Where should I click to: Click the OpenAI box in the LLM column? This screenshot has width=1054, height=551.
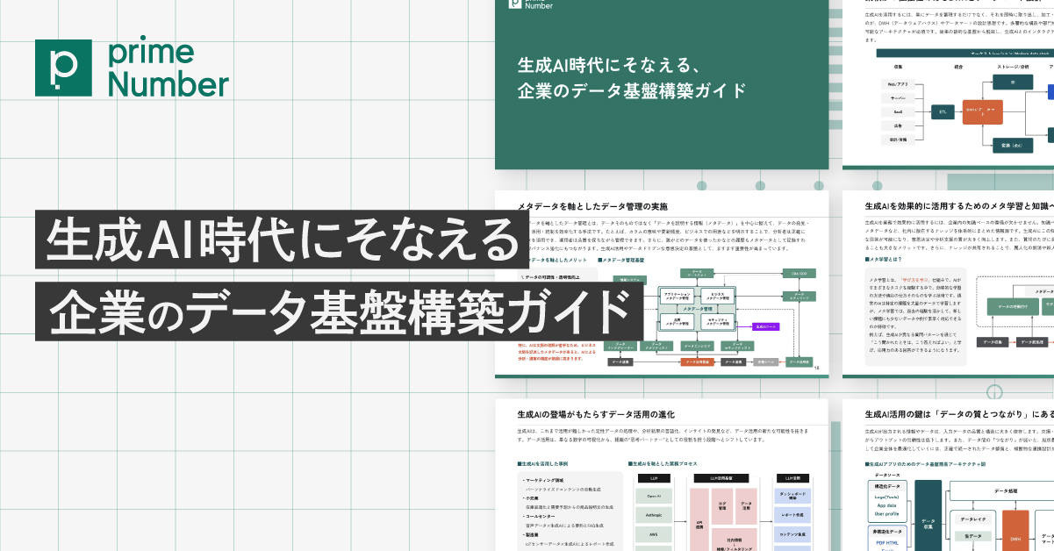[x=653, y=496]
